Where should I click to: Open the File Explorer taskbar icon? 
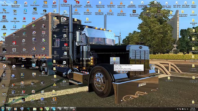[x=35, y=109]
